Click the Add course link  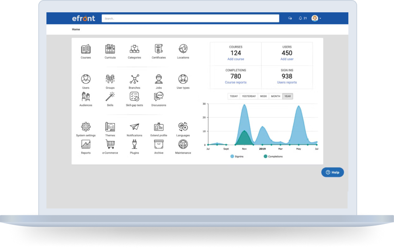[236, 59]
